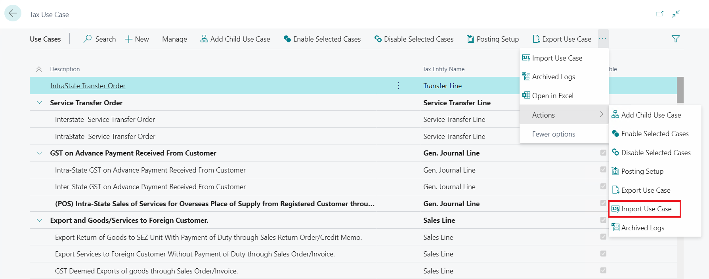
Task: Choose Open in Excel menu item
Action: (x=552, y=96)
